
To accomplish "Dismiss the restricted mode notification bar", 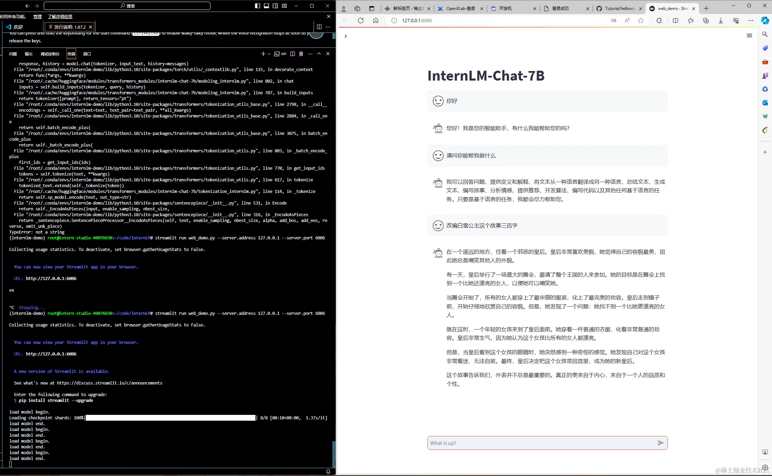I will 329,16.
